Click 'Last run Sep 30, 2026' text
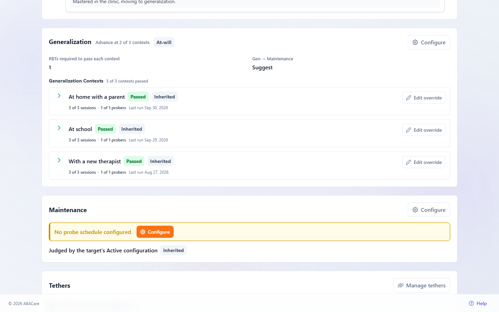Screen dimensions: 499x312 pyautogui.click(x=148, y=108)
